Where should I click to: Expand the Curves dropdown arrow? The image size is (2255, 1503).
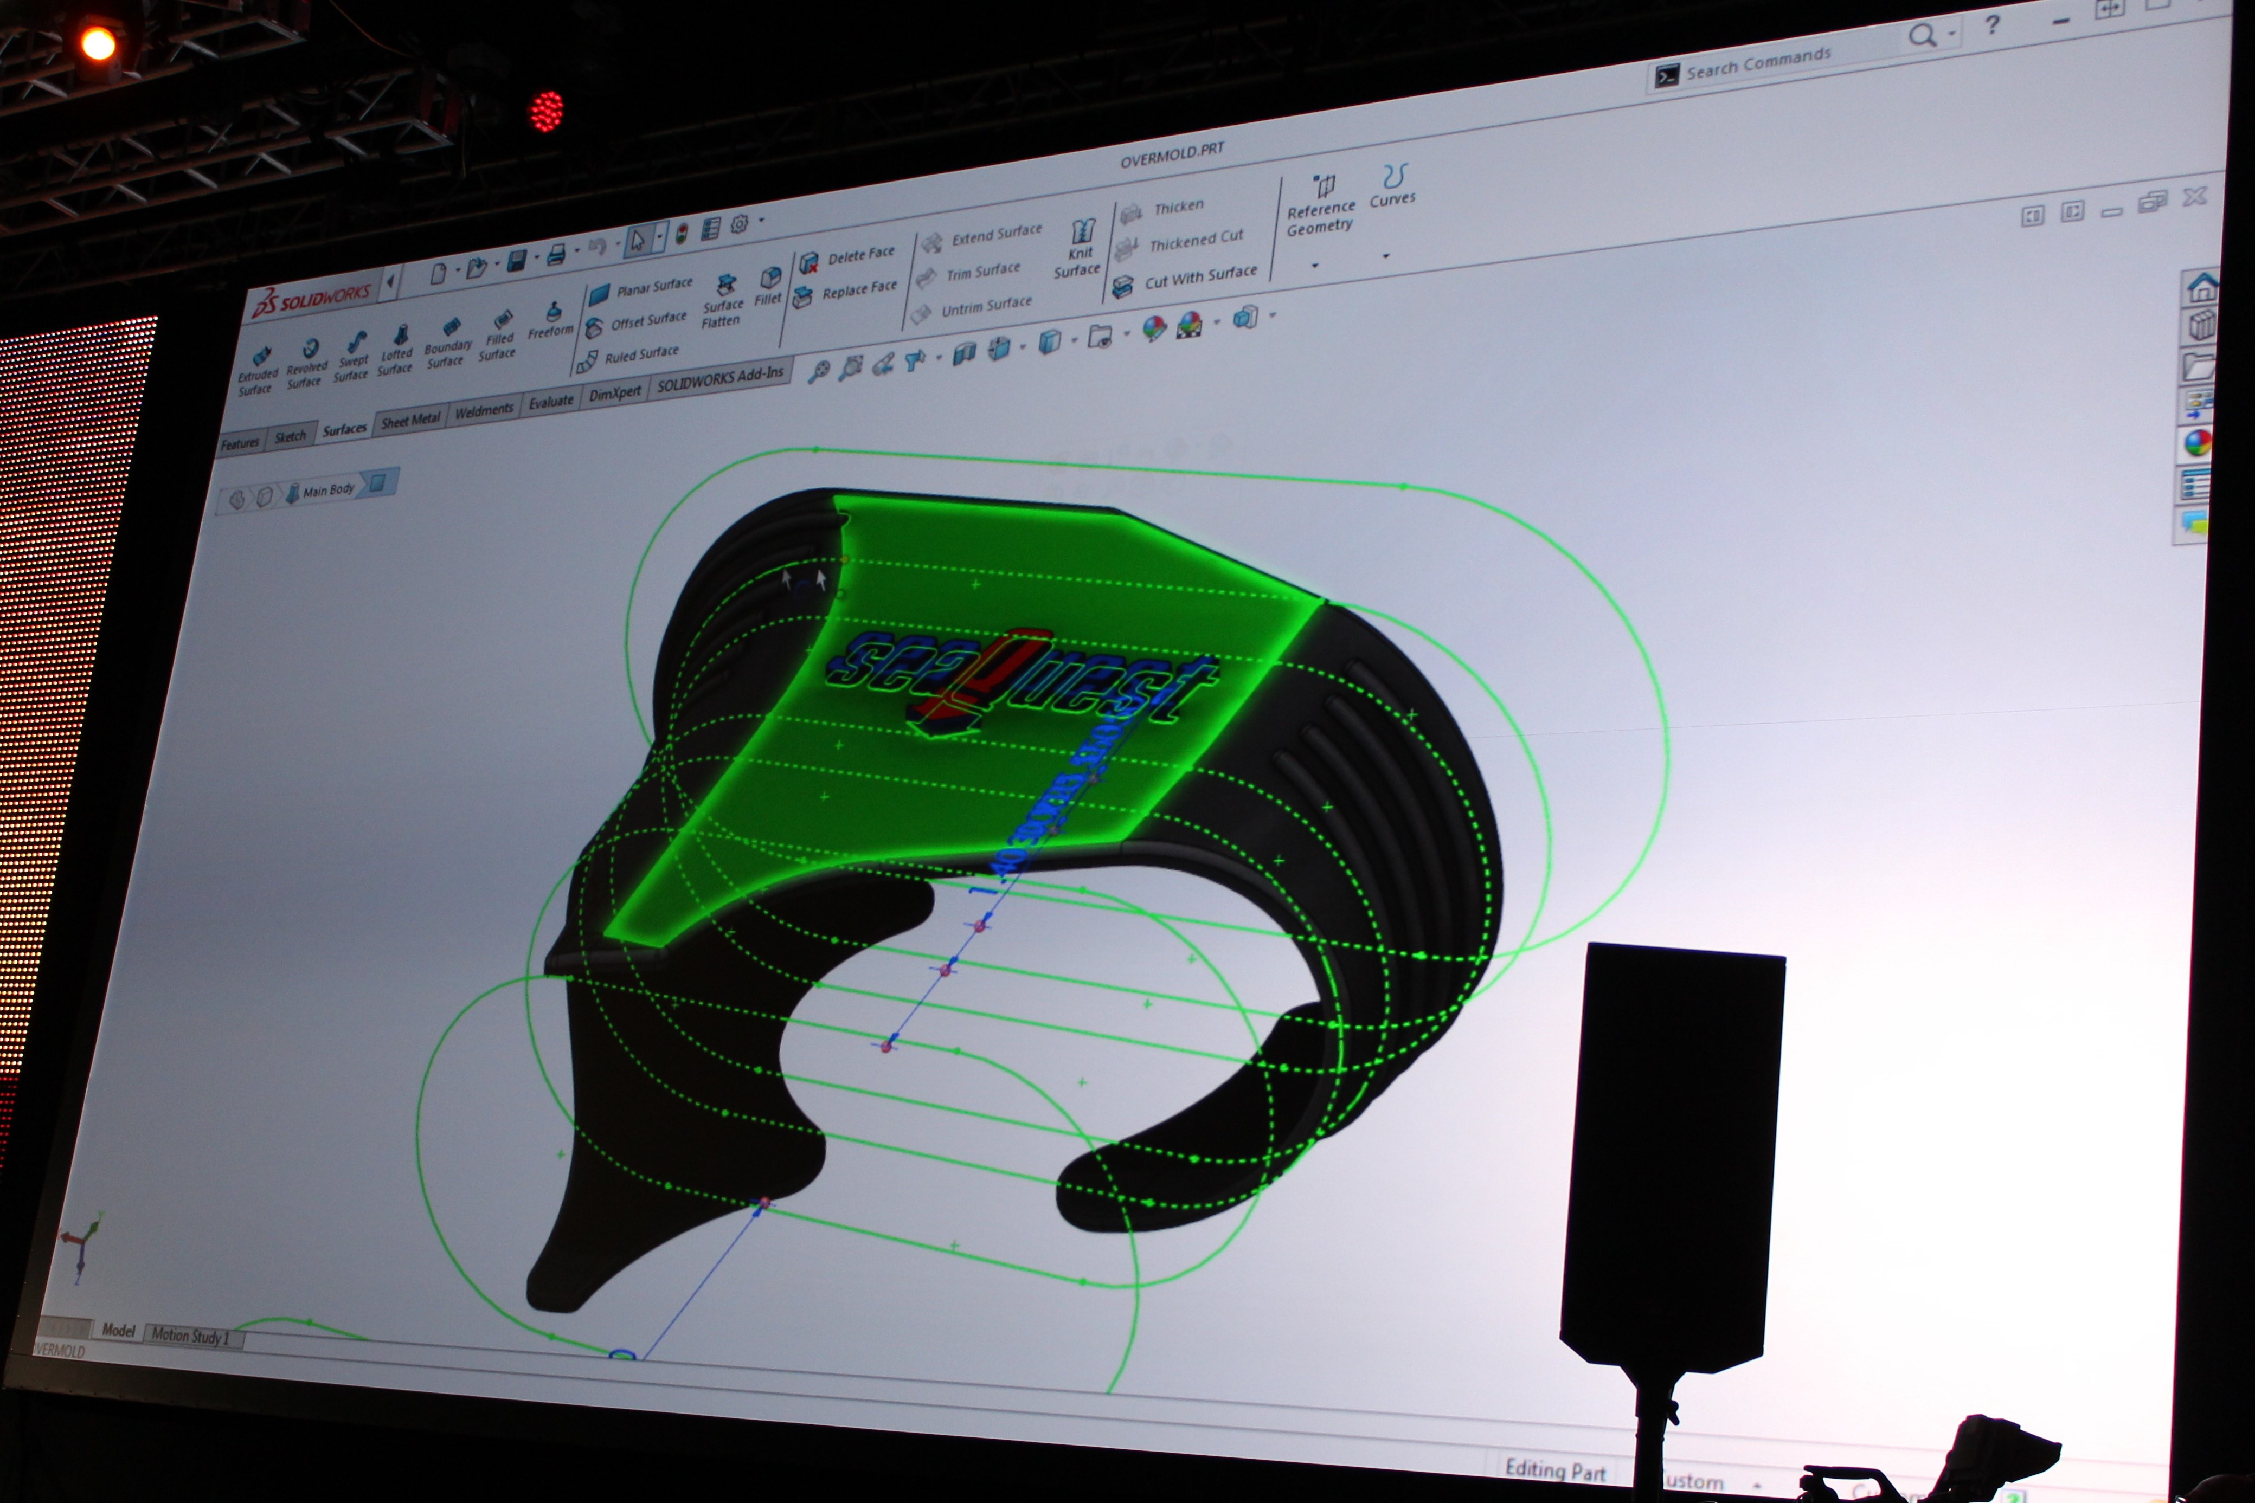point(1385,255)
